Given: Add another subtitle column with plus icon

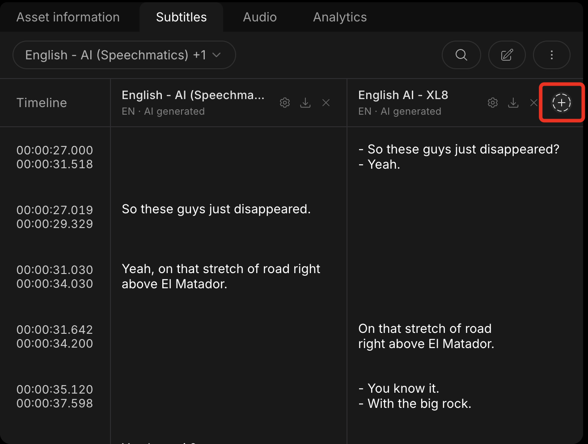Looking at the screenshot, I should pyautogui.click(x=562, y=103).
